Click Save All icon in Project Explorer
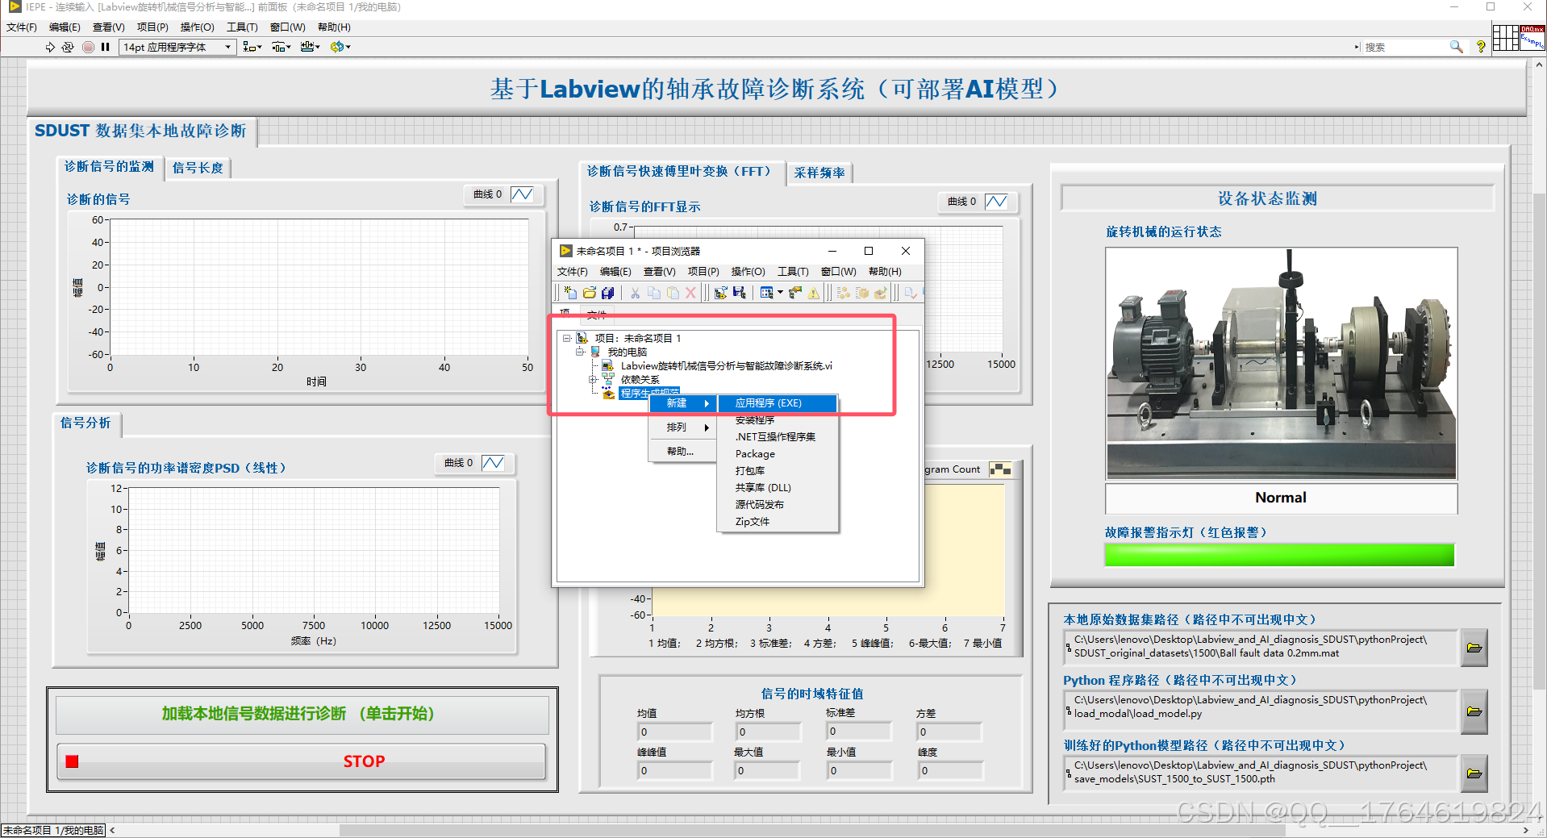The width and height of the screenshot is (1547, 838). click(608, 293)
